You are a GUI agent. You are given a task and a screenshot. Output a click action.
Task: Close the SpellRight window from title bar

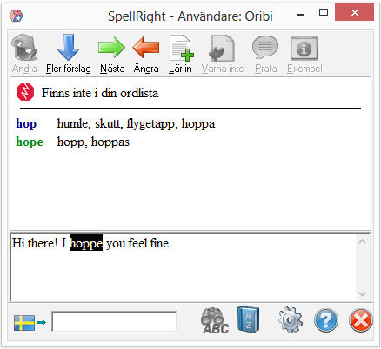(354, 12)
